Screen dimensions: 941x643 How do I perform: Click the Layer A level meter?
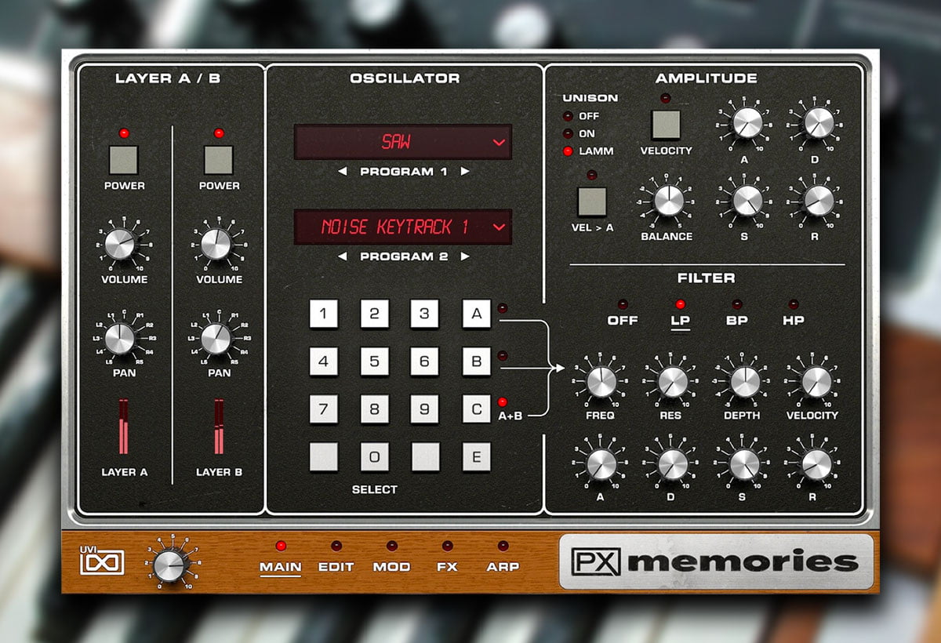point(124,427)
